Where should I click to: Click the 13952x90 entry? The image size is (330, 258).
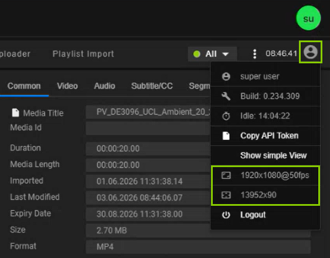tap(266, 195)
